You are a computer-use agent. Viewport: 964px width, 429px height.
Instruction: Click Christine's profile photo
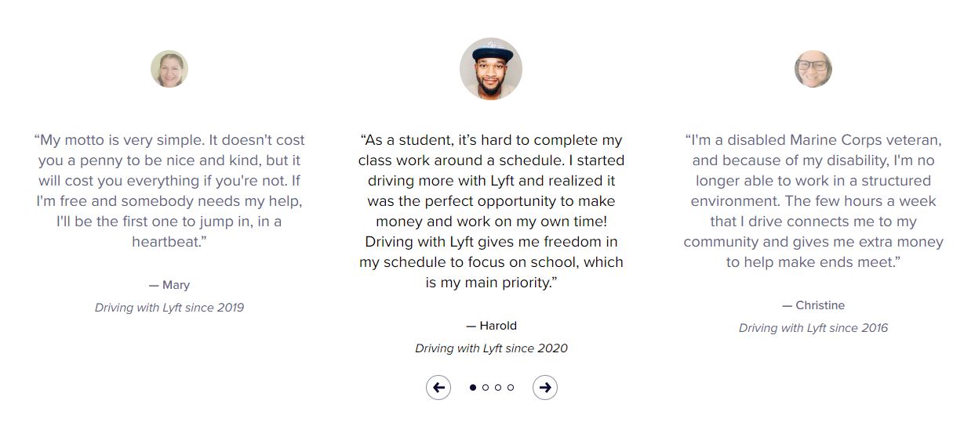click(x=813, y=69)
